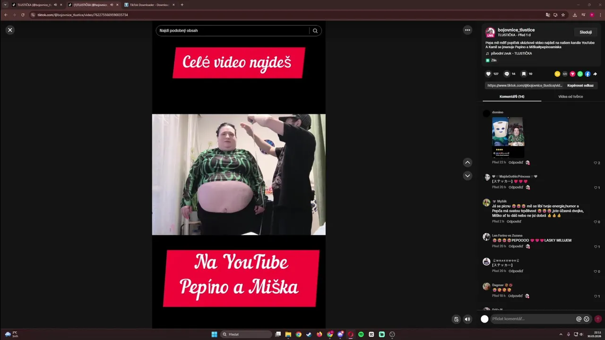Click the search magnifier in the 'Najdi podobný obsah' bar
The width and height of the screenshot is (605, 340).
[x=315, y=31]
